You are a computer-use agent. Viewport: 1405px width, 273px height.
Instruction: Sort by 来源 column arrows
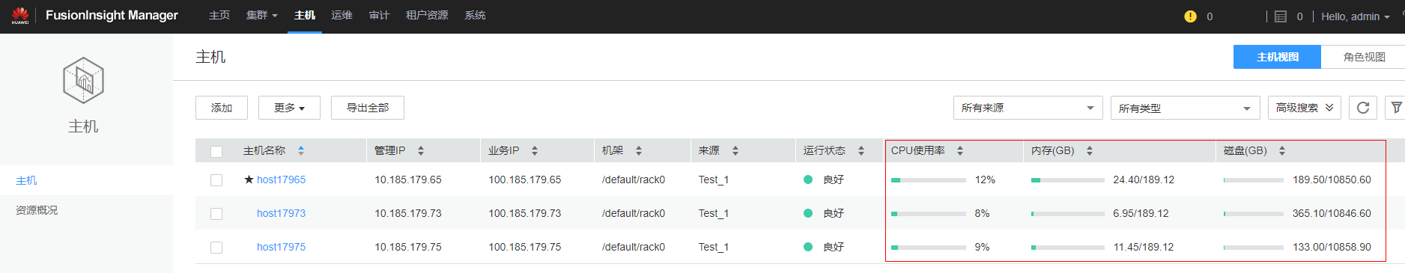tap(735, 150)
